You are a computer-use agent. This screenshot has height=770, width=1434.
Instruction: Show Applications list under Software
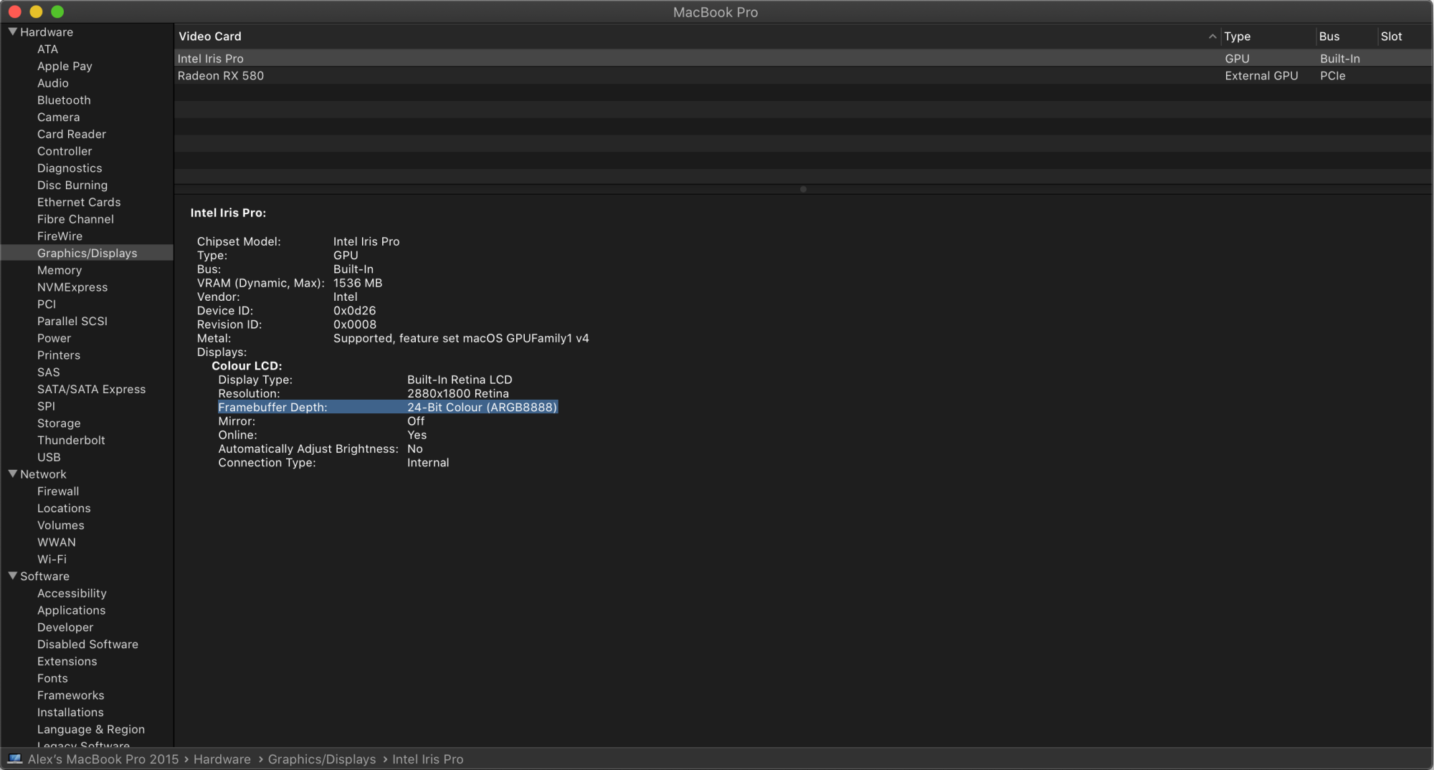pos(71,610)
